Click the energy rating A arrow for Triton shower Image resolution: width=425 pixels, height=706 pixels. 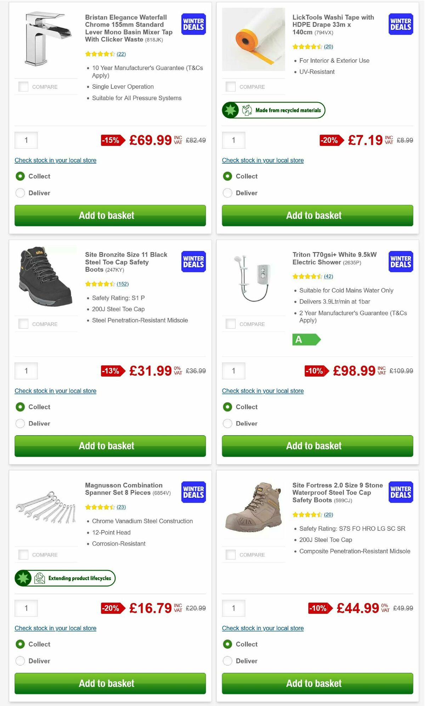point(306,340)
